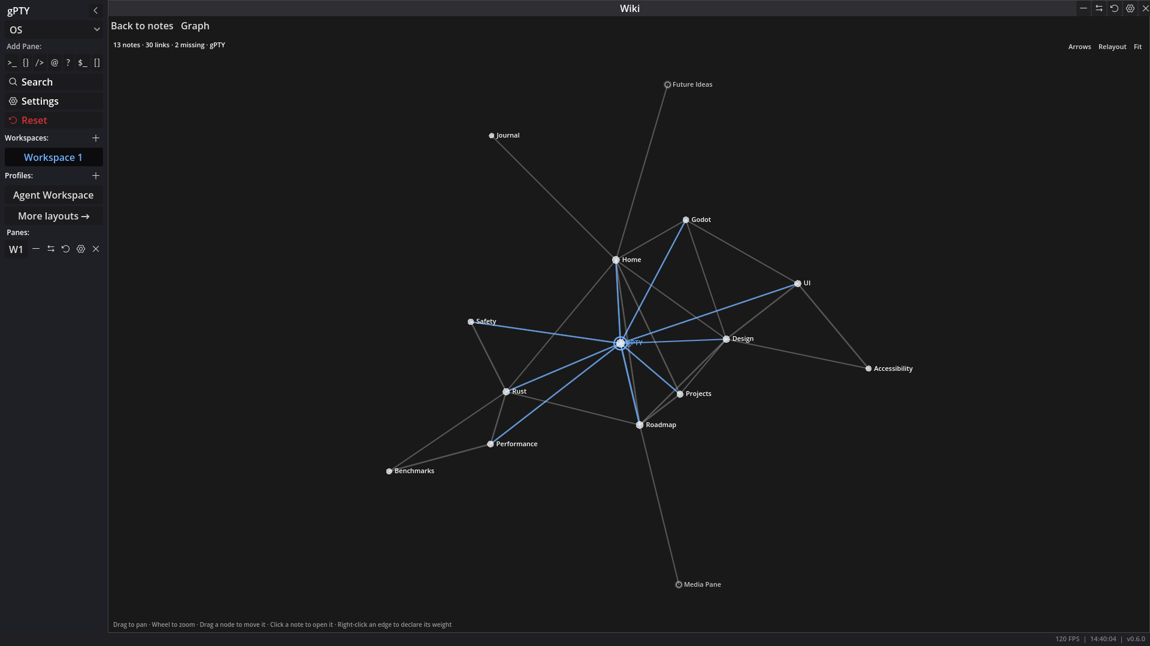
Task: Swap the W1 pane using sidebar arrows icon
Action: click(x=51, y=249)
